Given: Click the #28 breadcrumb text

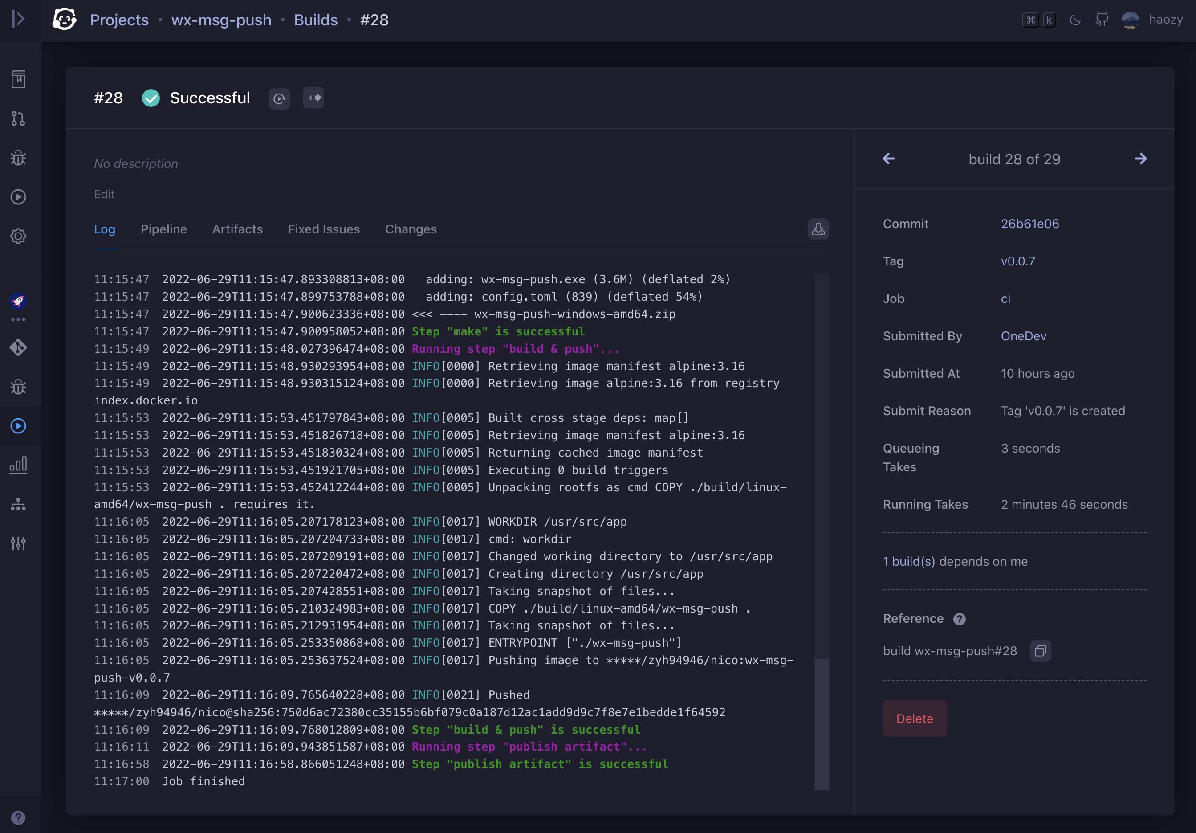Looking at the screenshot, I should (374, 20).
